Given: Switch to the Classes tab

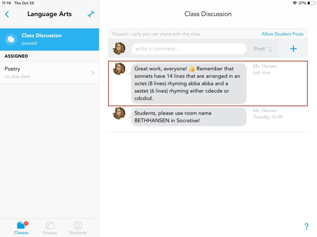Looking at the screenshot, I should click(x=21, y=228).
